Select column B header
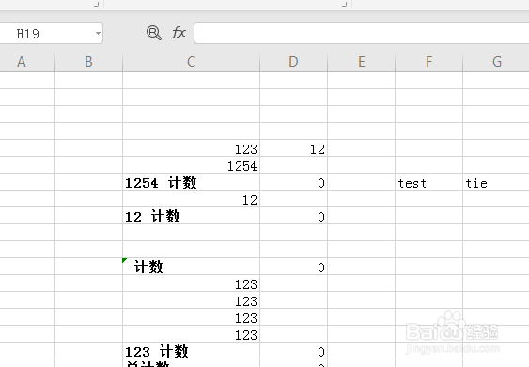 [88, 62]
